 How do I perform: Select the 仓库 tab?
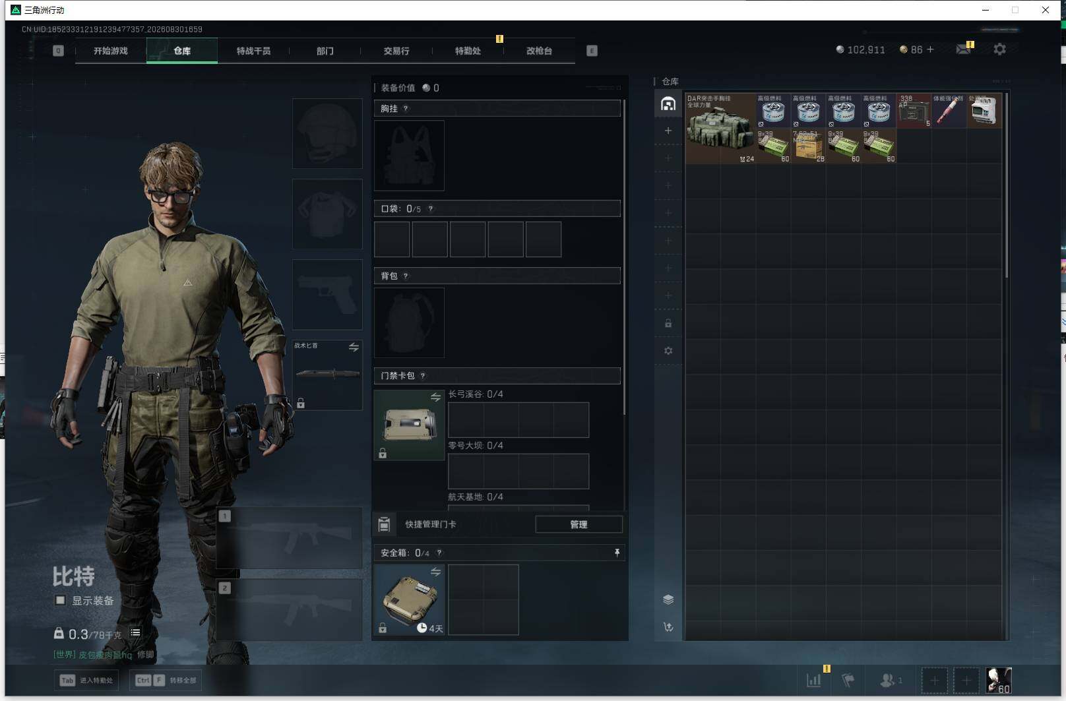tap(182, 51)
